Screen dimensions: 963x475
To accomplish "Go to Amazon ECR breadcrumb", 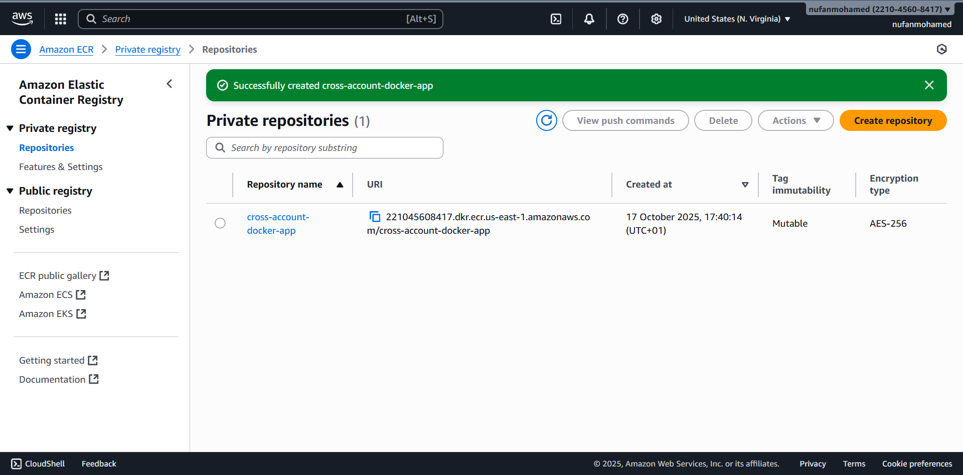I will 66,49.
